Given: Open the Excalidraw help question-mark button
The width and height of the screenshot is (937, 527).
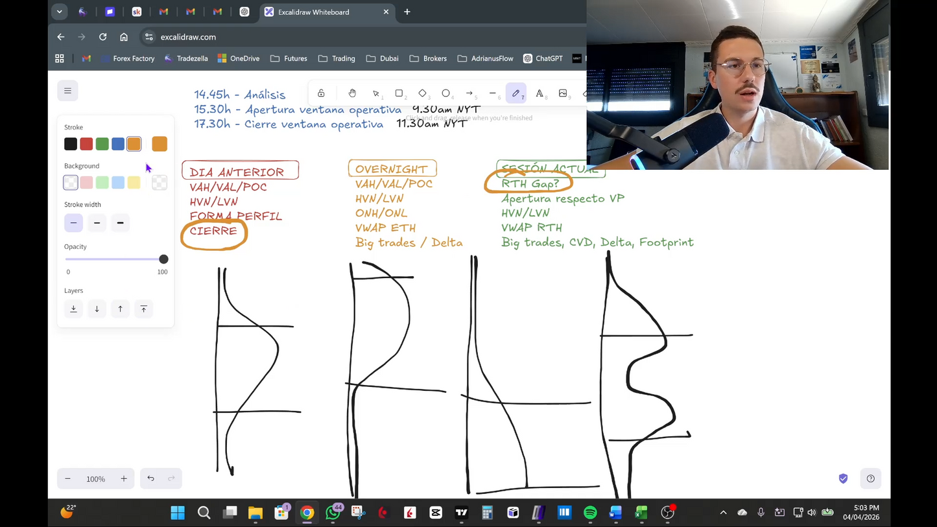Looking at the screenshot, I should tap(870, 478).
